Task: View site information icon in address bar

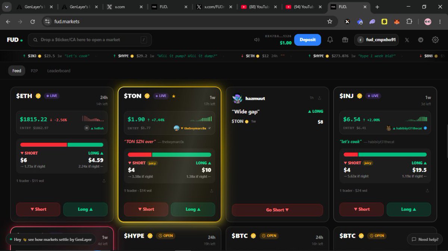Action: pos(47,22)
